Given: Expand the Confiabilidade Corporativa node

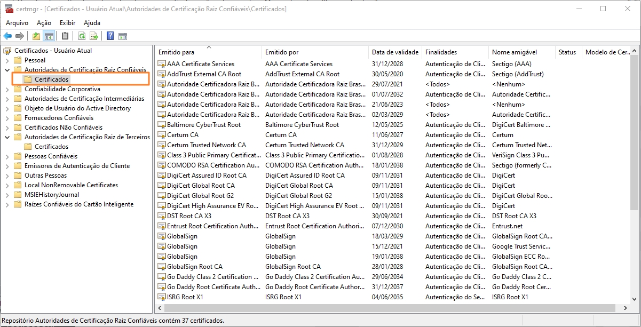Looking at the screenshot, I should [7, 89].
